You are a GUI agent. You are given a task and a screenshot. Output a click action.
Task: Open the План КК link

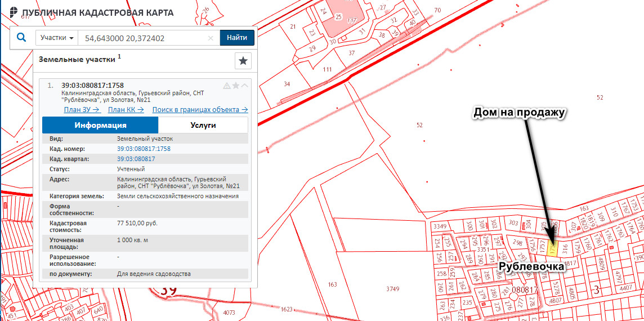[x=126, y=110]
